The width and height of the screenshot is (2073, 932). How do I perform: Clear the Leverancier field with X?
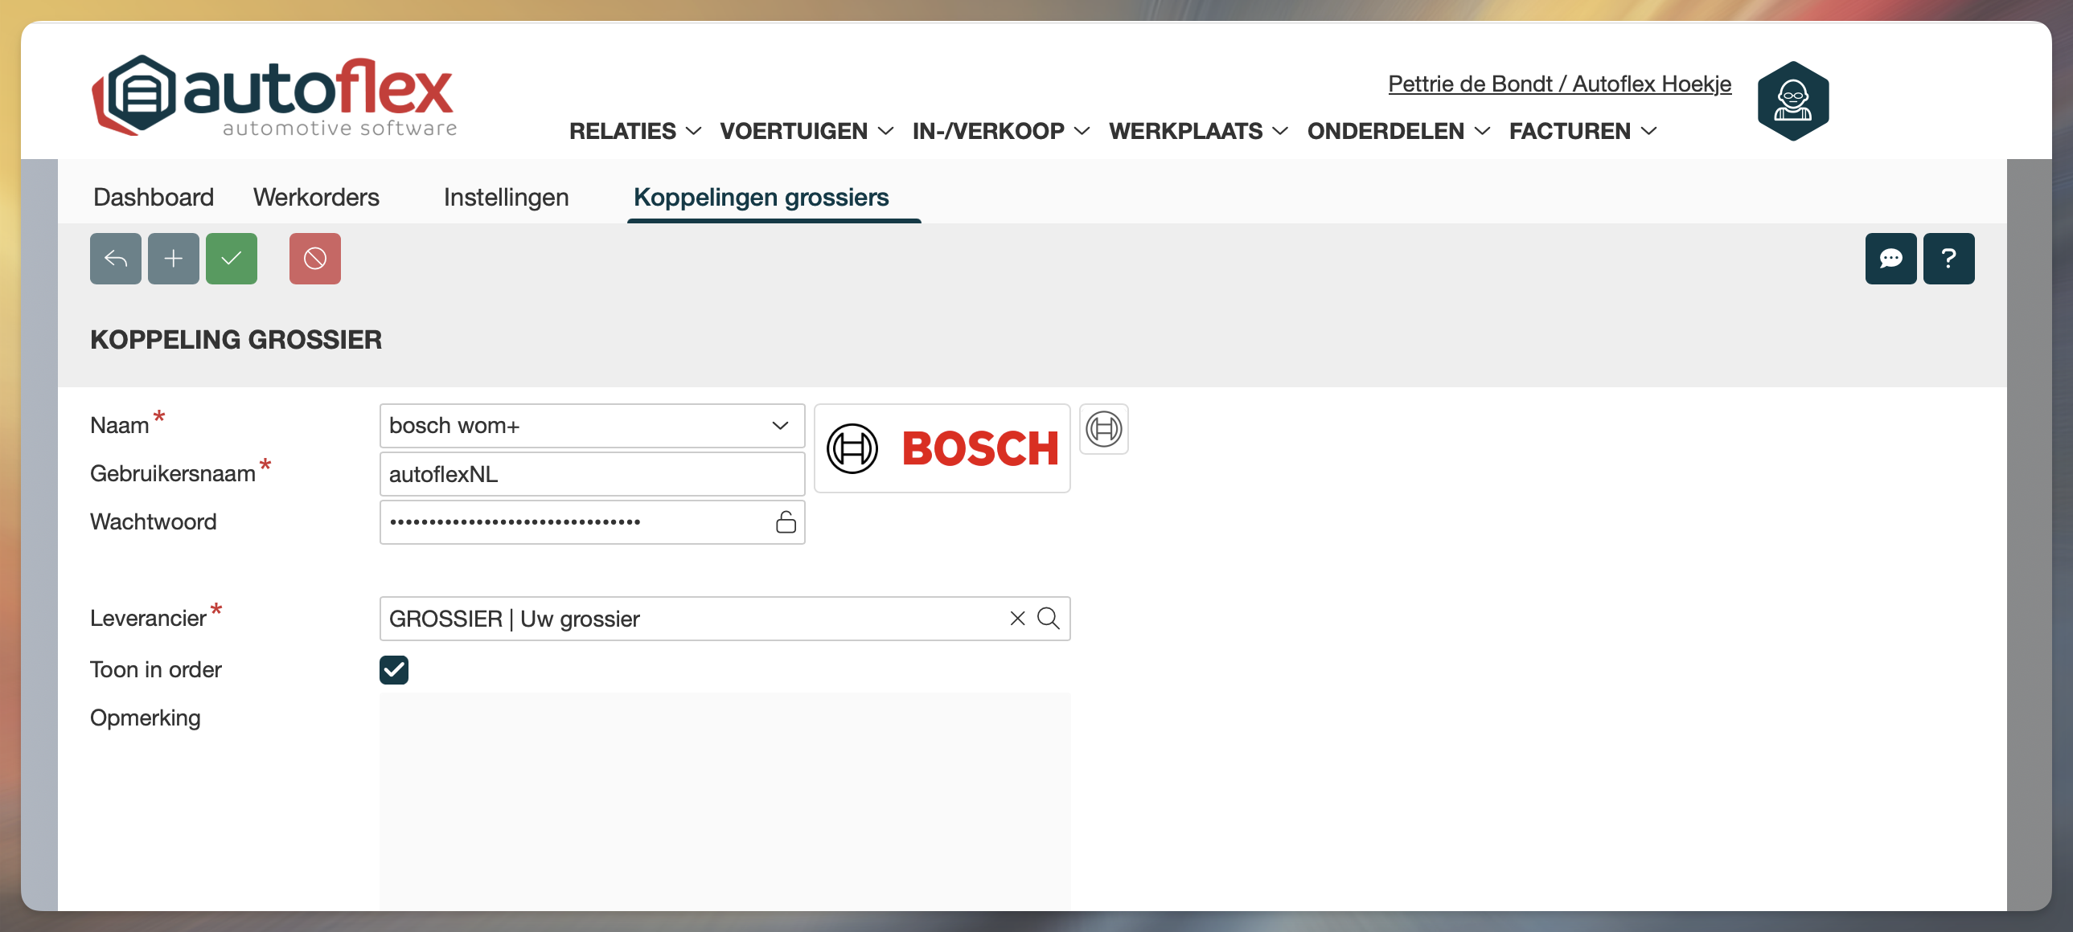point(1016,618)
